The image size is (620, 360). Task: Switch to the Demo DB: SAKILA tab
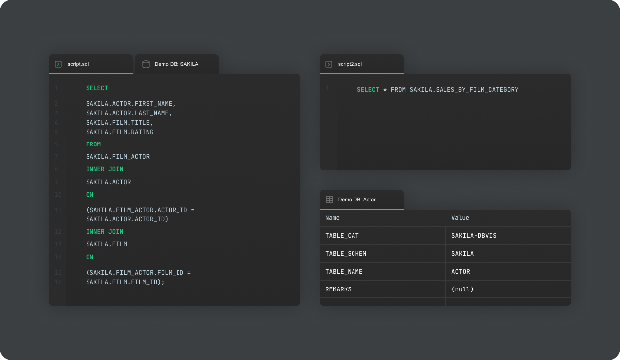[x=177, y=64]
